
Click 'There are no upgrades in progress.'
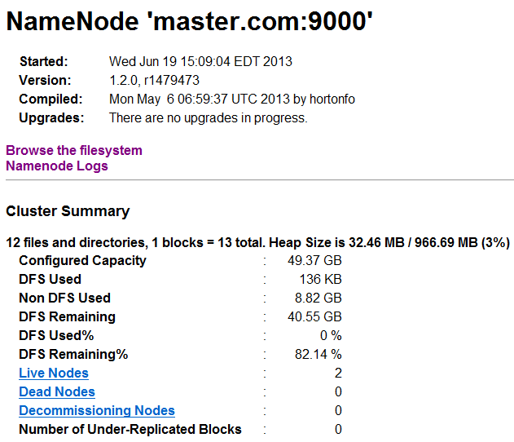pos(209,117)
